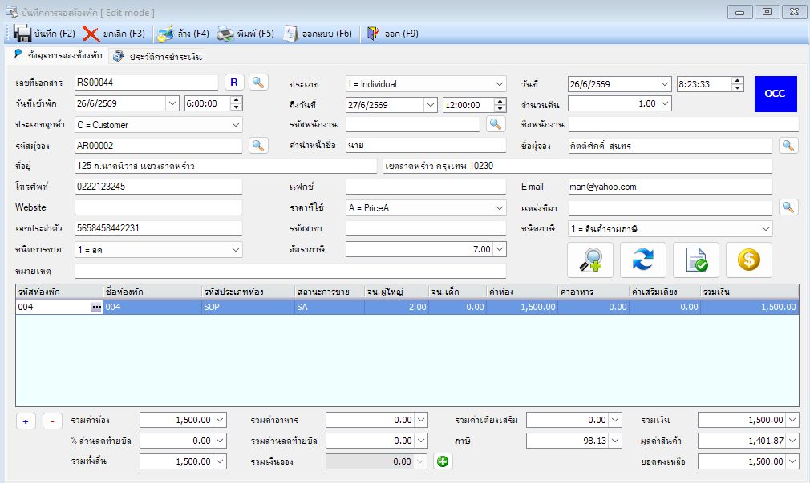Image resolution: width=810 pixels, height=483 pixels.
Task: Click the printer (F5) toolbar icon
Action: click(225, 34)
